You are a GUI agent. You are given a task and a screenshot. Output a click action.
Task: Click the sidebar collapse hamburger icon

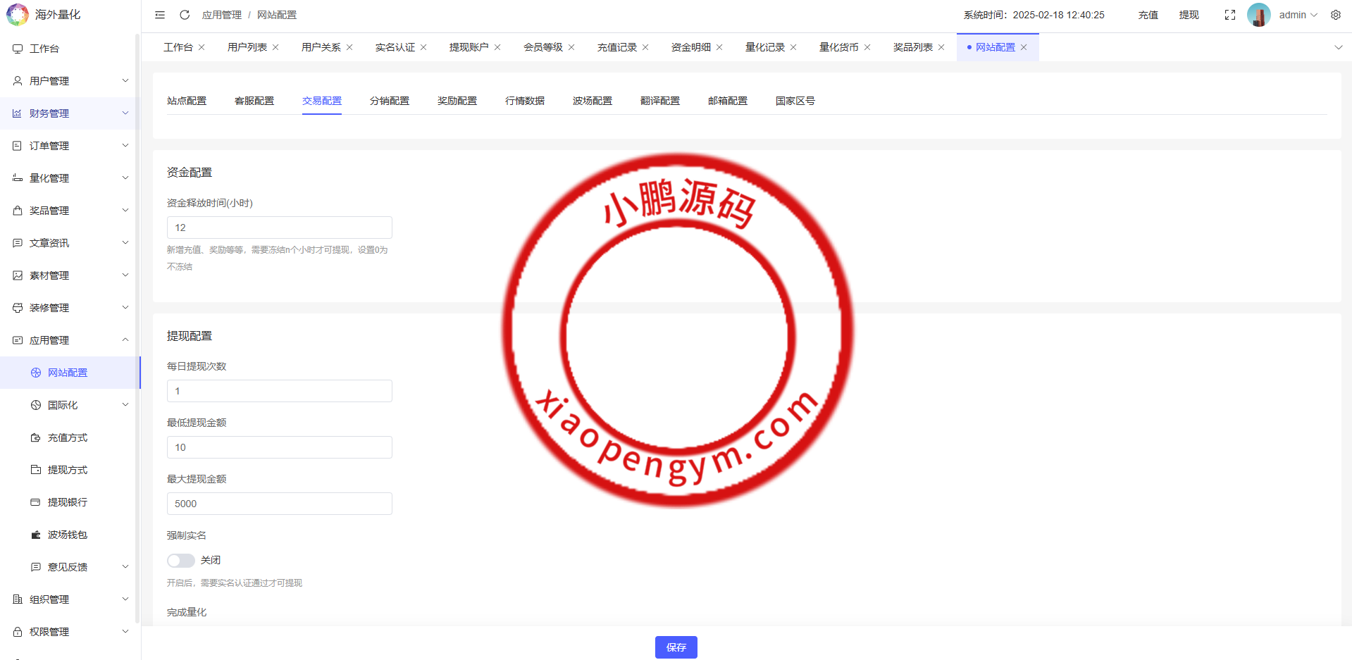[160, 15]
